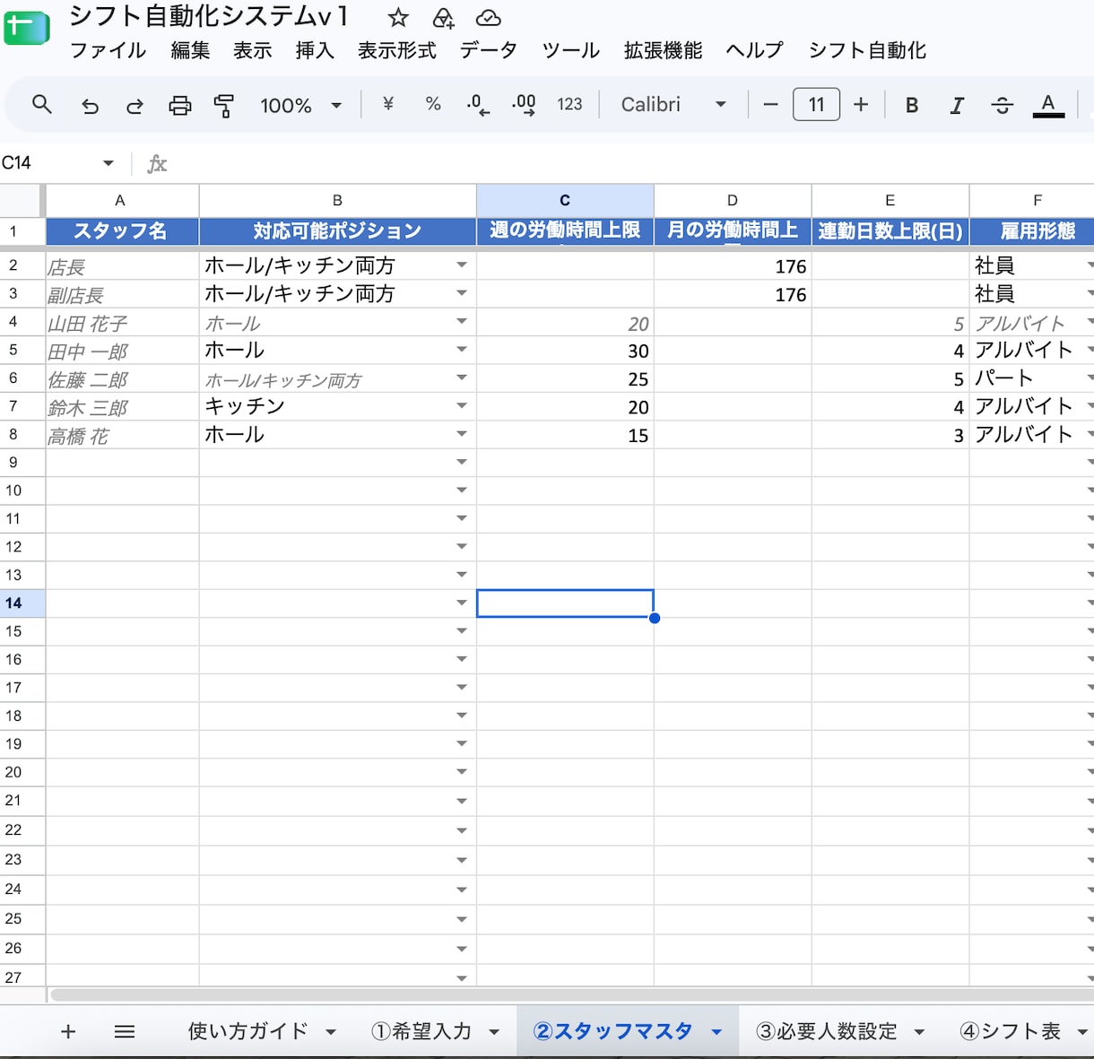Open the ②スタッフマスタ tab options arrow

tap(716, 1032)
